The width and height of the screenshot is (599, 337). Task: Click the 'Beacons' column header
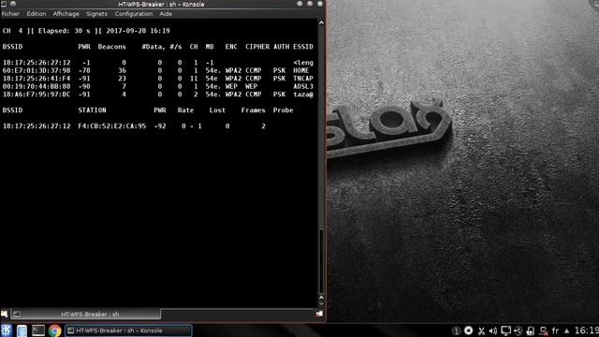click(x=111, y=47)
